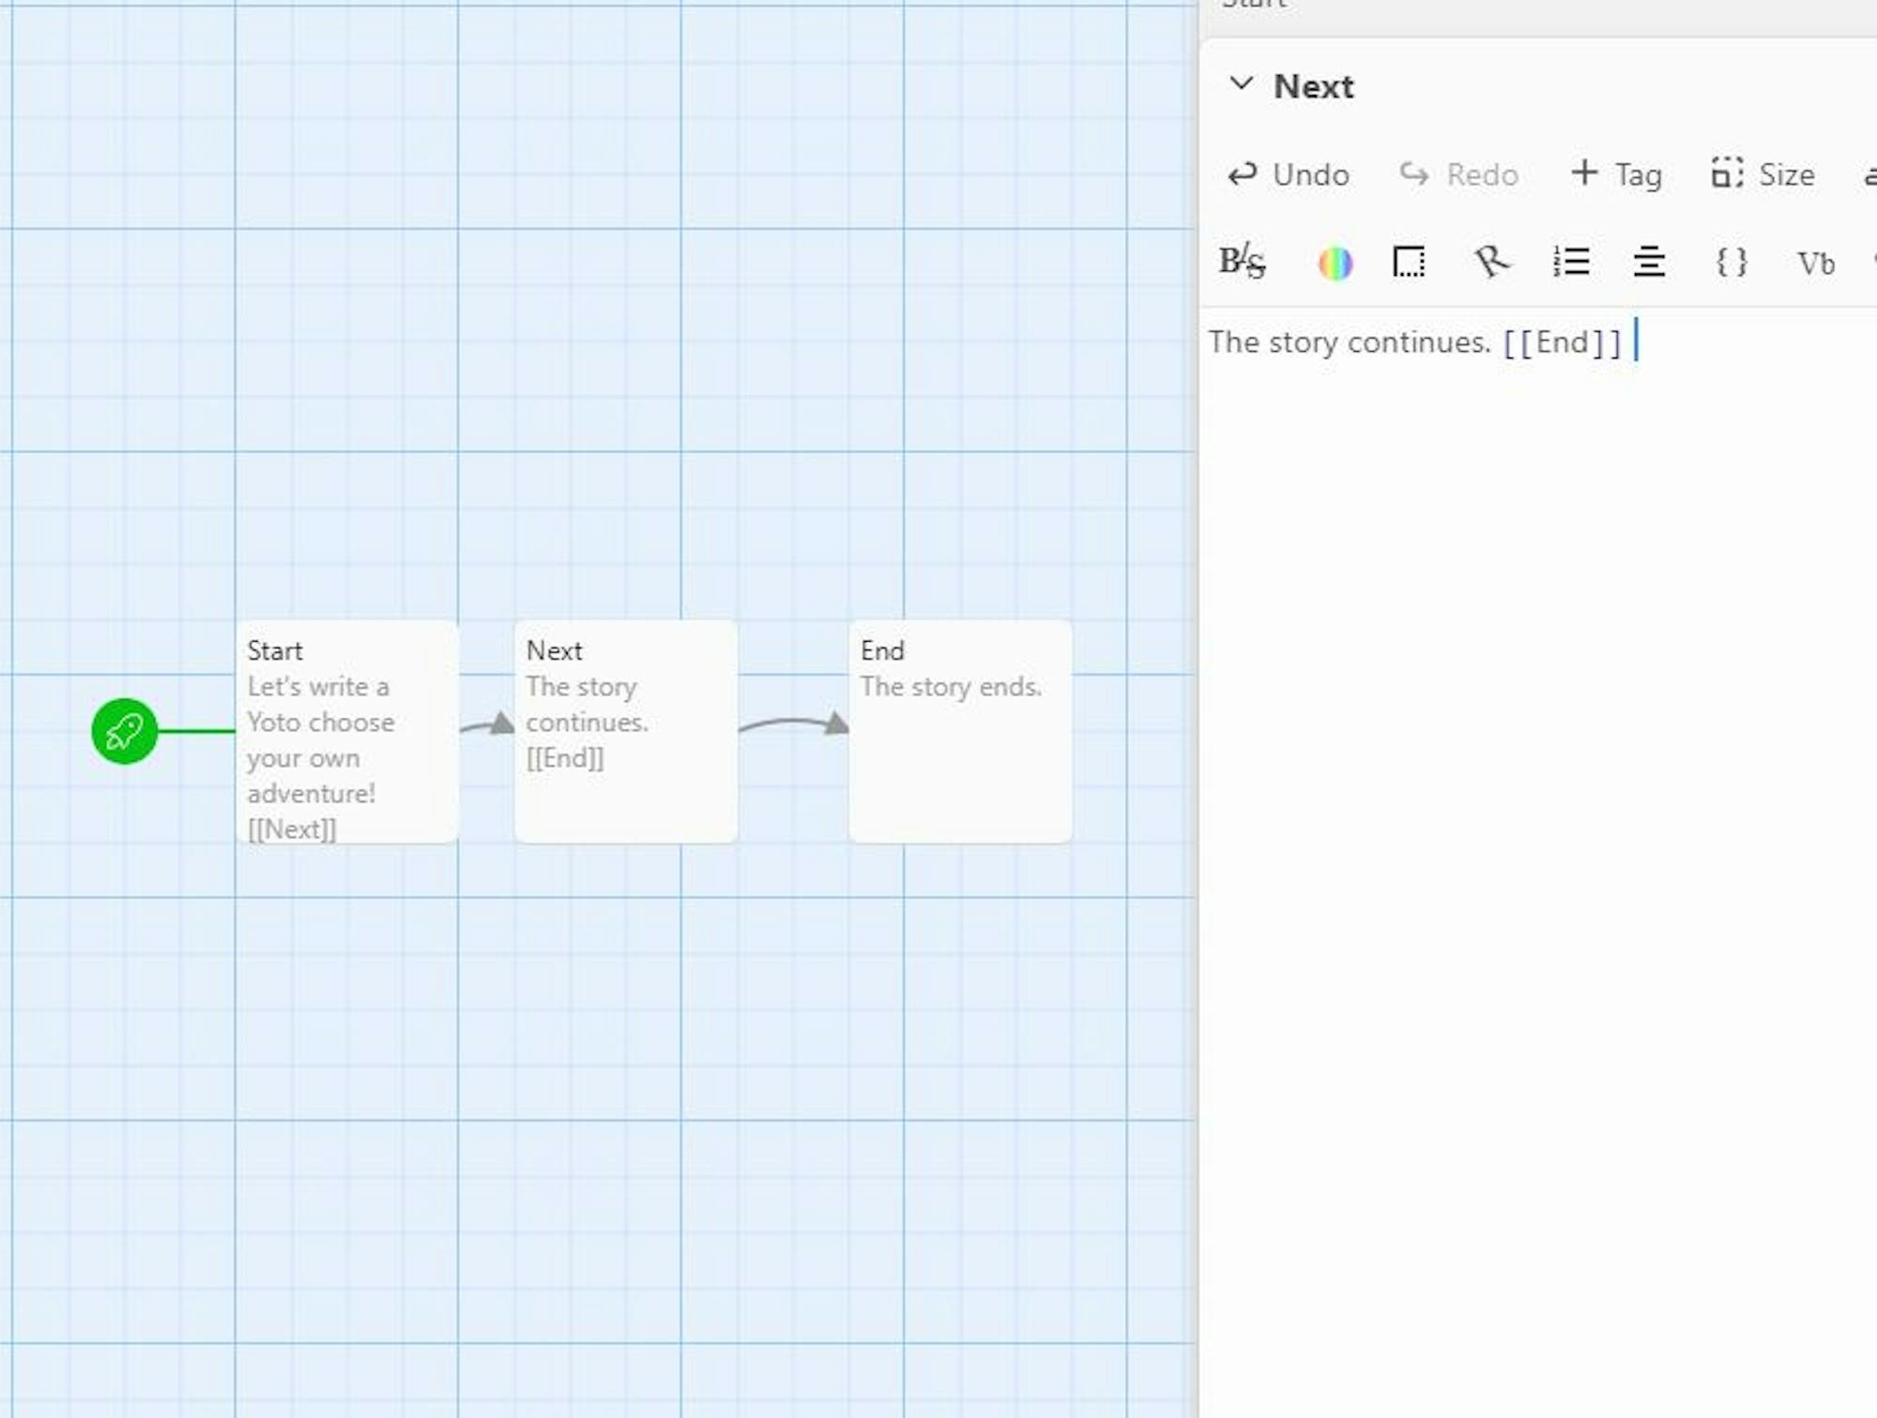Click into the passage text editing area
Screen dimensions: 1877x1418
tap(1539, 751)
